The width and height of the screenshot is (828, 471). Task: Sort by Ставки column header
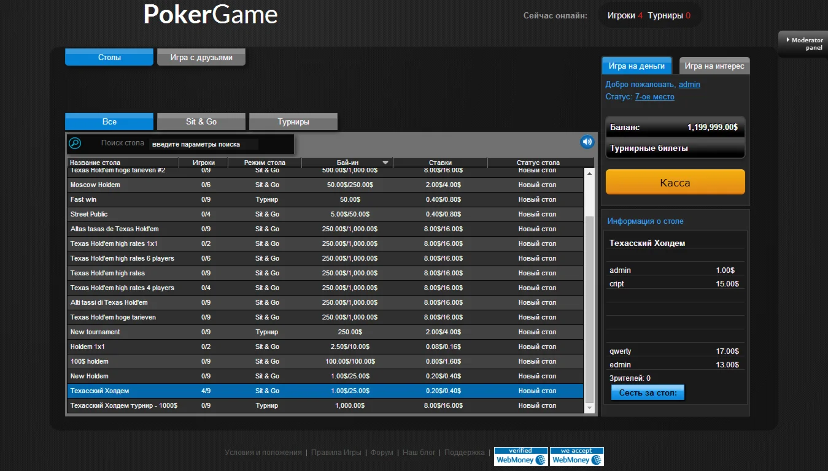441,163
